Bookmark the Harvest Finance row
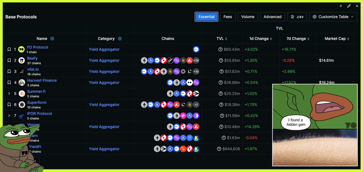Screen dimensions: 363x172 coord(9,83)
